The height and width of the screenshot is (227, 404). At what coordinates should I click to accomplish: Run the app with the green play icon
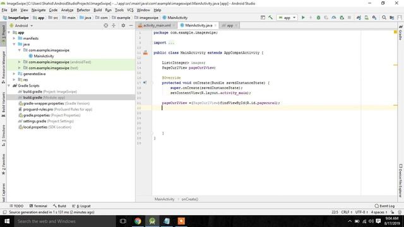coord(303,18)
